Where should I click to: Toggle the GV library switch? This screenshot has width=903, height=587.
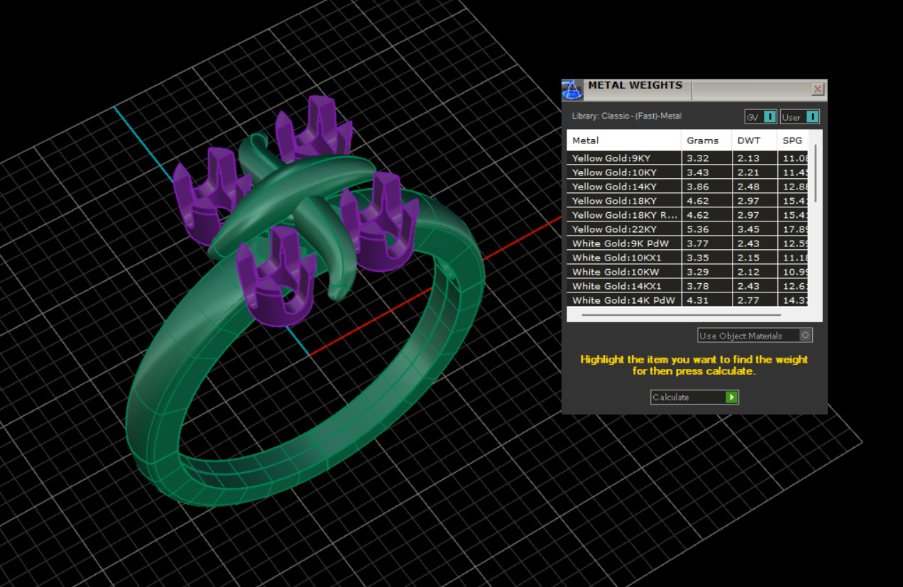(x=760, y=116)
